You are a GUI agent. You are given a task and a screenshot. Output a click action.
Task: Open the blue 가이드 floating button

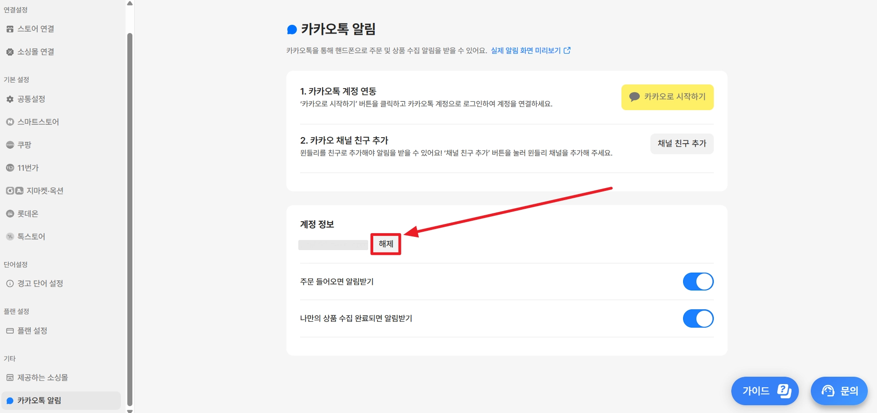coord(765,391)
